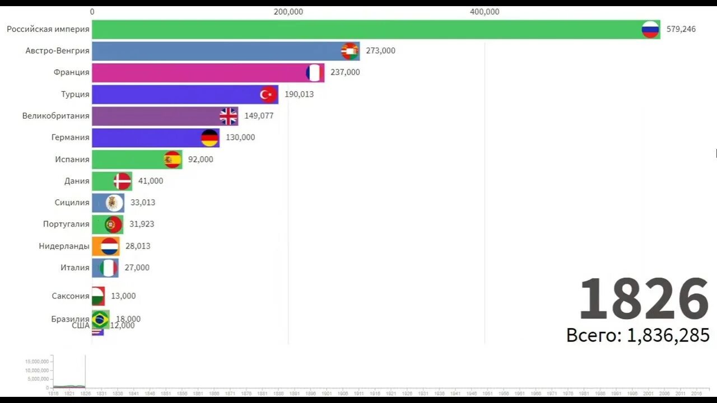
Task: Click the Netherlands flag icon
Action: click(109, 246)
